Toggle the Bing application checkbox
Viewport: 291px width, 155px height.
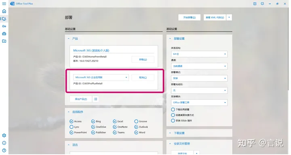pos(93,121)
